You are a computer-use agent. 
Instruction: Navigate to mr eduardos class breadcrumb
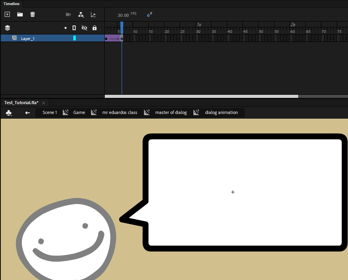click(x=120, y=112)
